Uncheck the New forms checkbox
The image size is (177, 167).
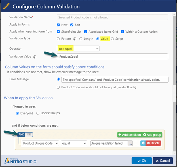click(58, 25)
